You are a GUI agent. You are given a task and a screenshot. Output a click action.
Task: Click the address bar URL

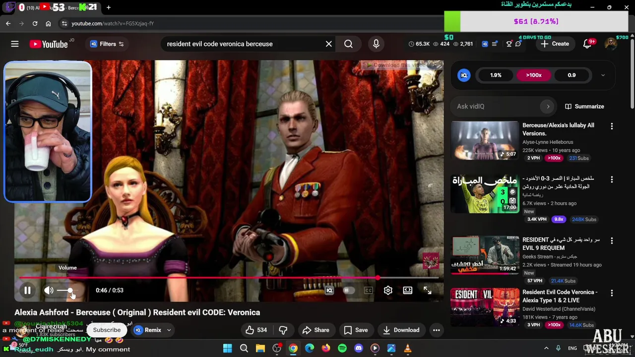click(113, 23)
